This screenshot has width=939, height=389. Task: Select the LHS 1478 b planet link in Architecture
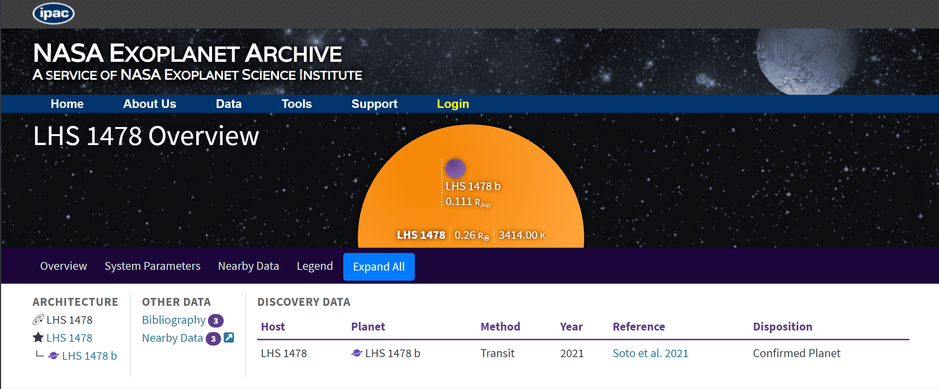click(x=90, y=356)
